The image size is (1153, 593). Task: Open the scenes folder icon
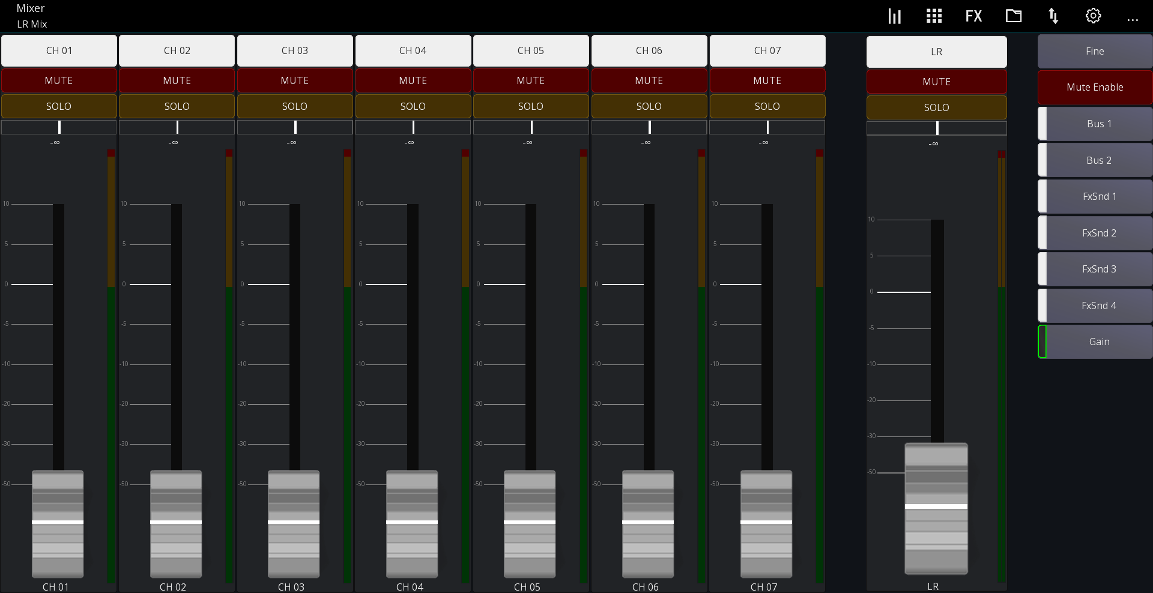click(x=1014, y=16)
